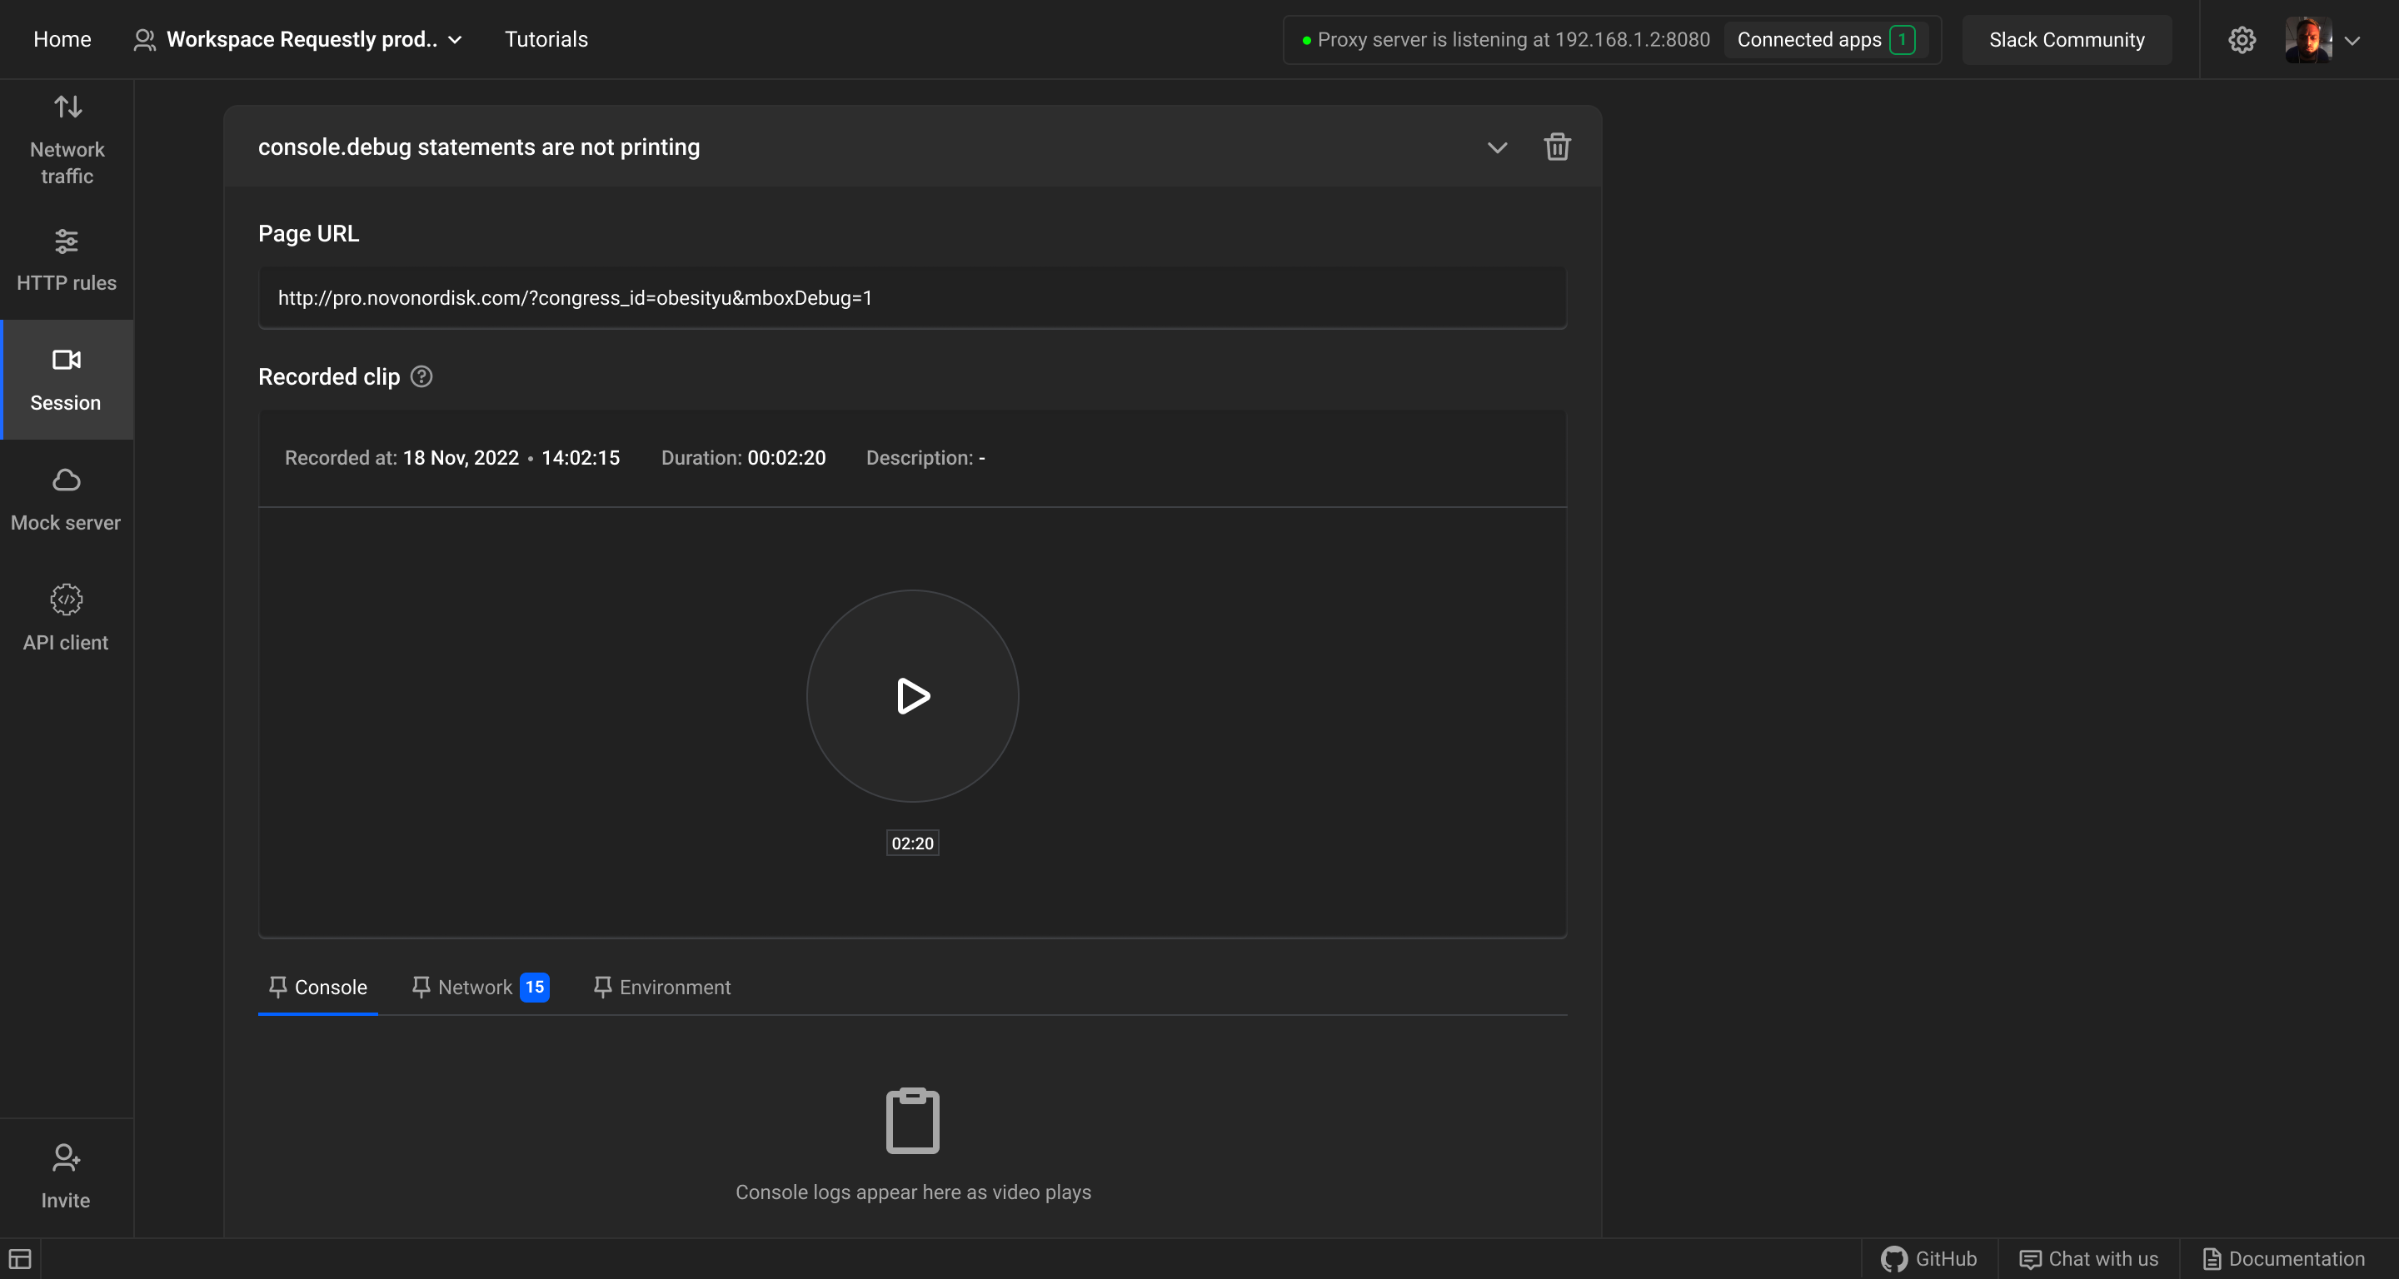2399x1279 pixels.
Task: Open the Tutorials menu
Action: point(546,39)
